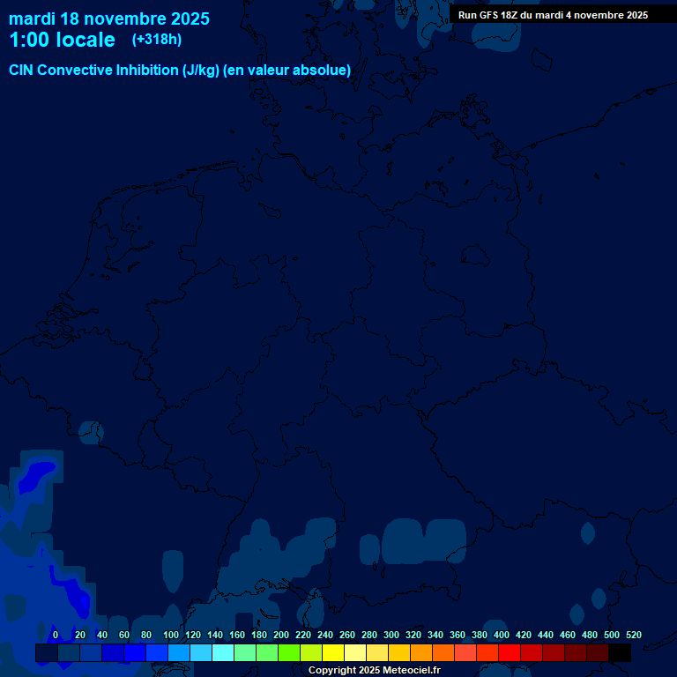Click the sky blue swatch between 100 and 120
This screenshot has height=677, width=677.
(179, 652)
